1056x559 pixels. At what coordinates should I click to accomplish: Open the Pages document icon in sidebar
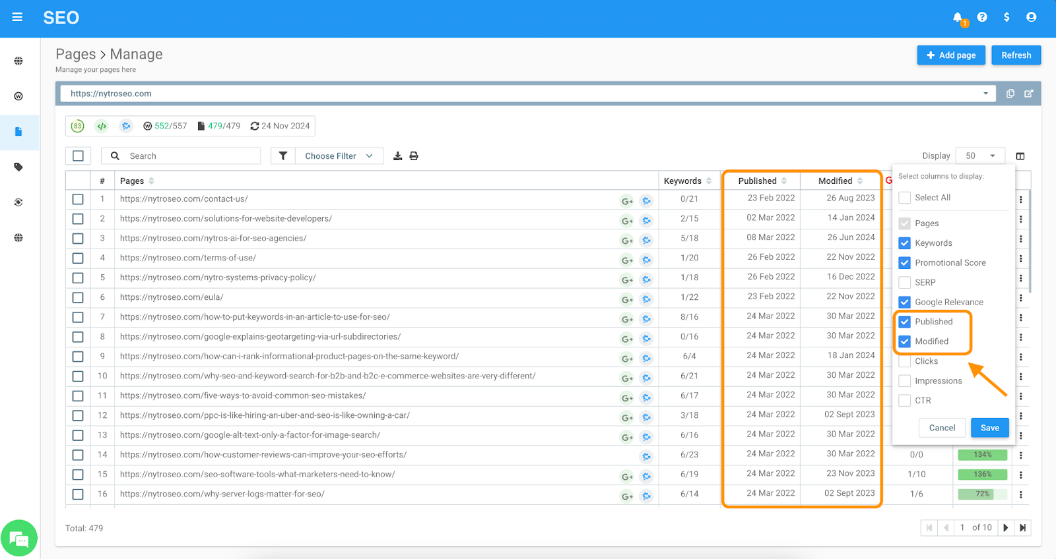pyautogui.click(x=18, y=132)
